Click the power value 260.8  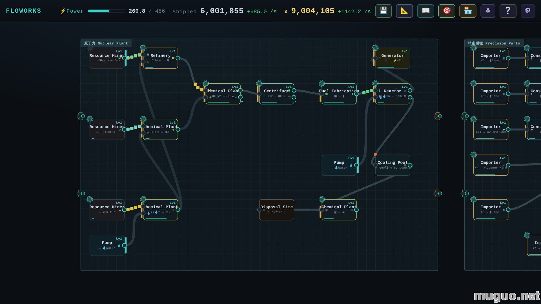click(x=137, y=11)
